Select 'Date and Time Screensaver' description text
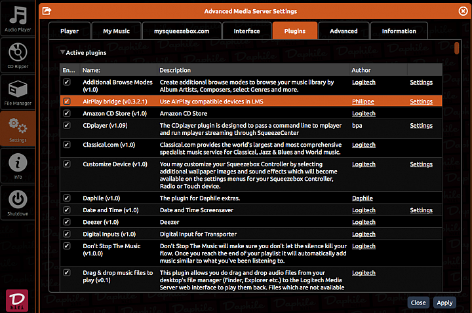The width and height of the screenshot is (472, 313). [x=197, y=210]
